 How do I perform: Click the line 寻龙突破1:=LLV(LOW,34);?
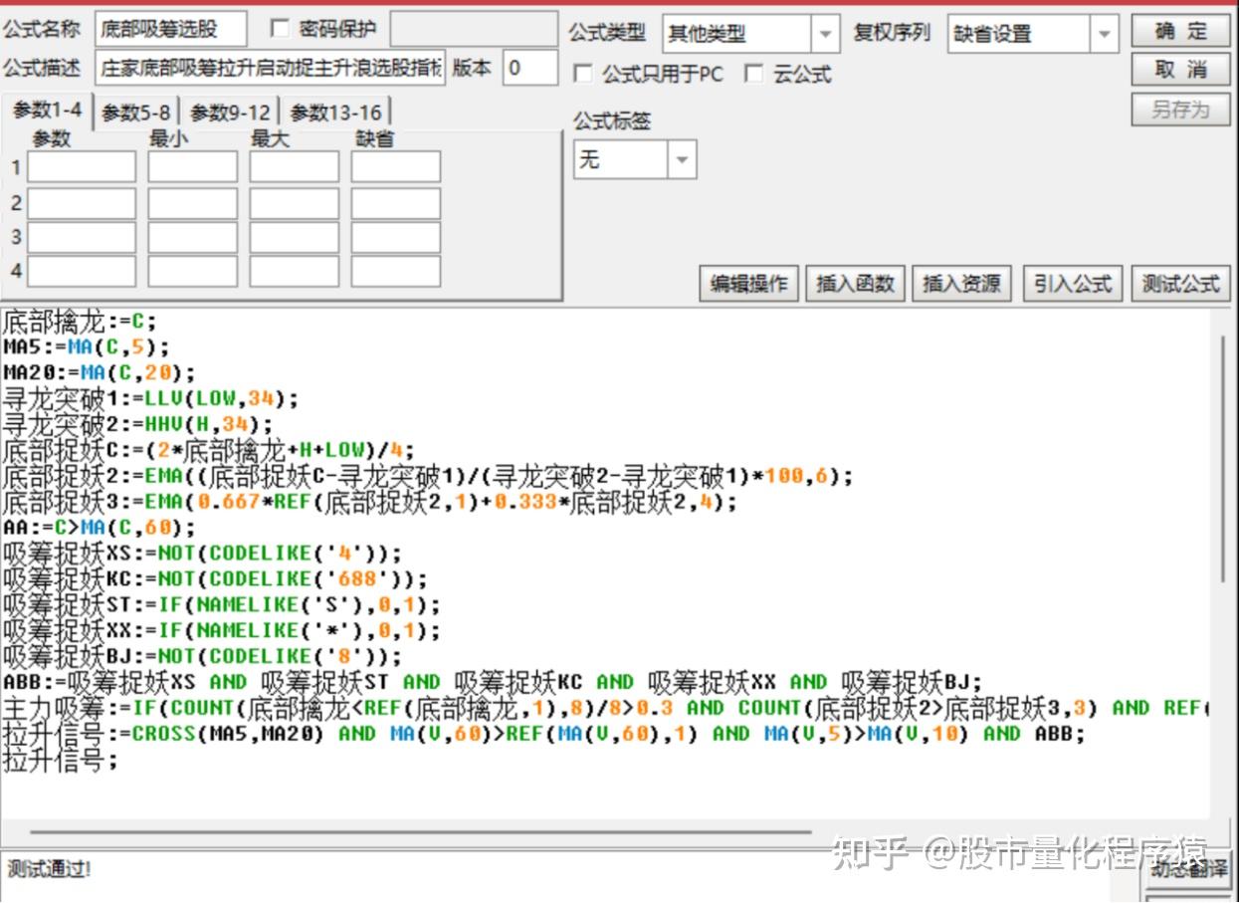point(149,399)
